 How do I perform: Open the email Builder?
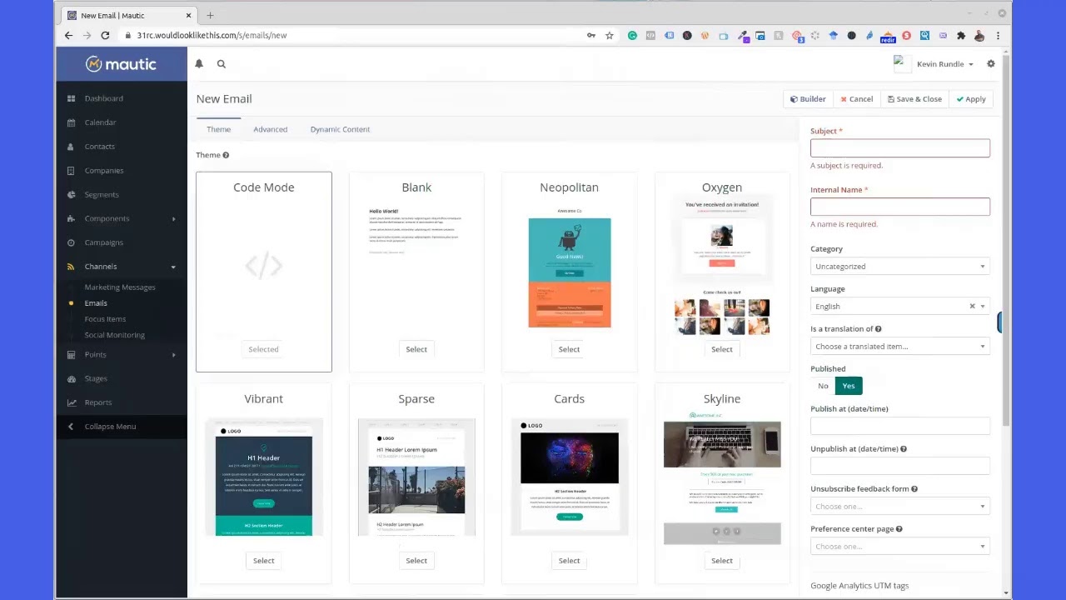point(808,99)
